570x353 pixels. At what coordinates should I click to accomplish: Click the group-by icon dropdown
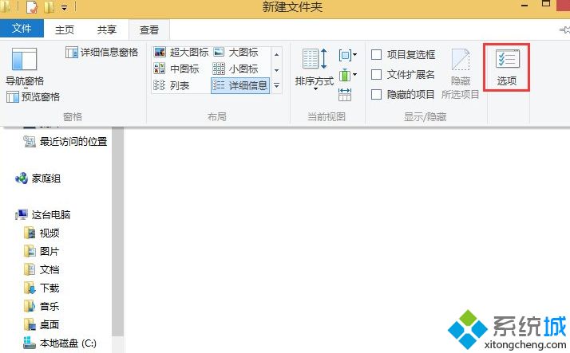[347, 55]
